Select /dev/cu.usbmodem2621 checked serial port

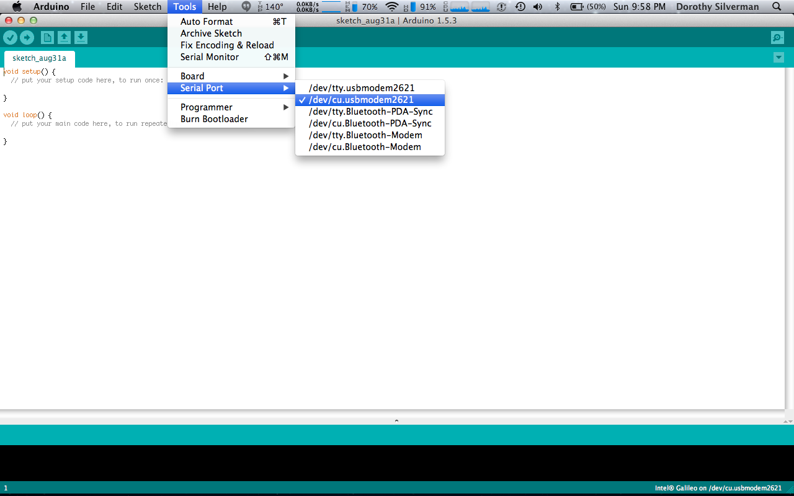click(x=370, y=100)
